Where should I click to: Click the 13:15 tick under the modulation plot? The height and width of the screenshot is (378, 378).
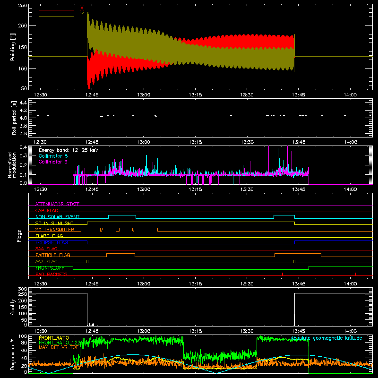(195, 189)
